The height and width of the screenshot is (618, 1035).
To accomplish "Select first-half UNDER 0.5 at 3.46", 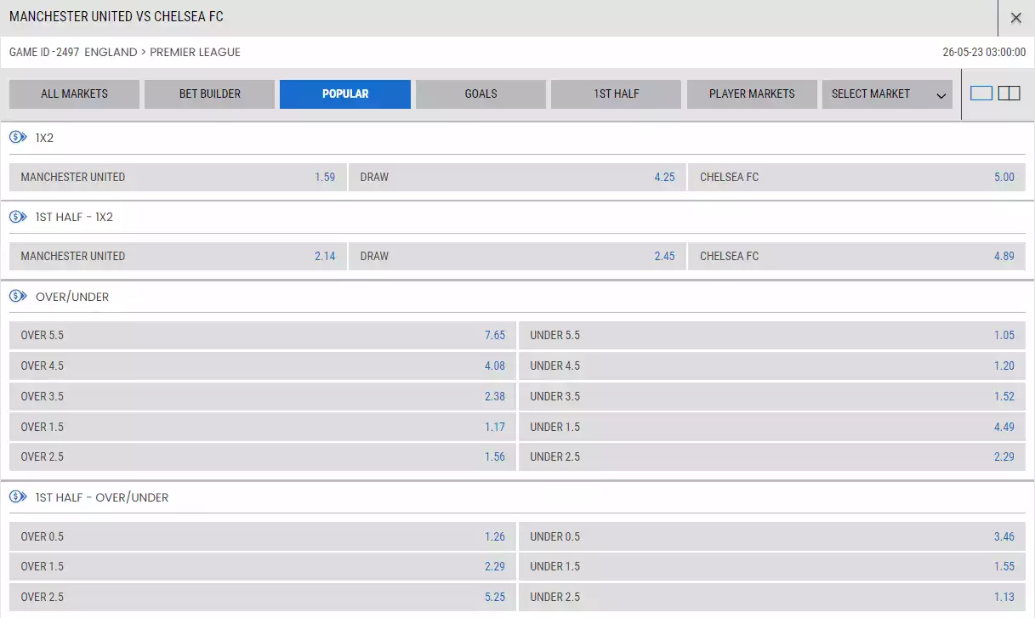I will click(772, 536).
